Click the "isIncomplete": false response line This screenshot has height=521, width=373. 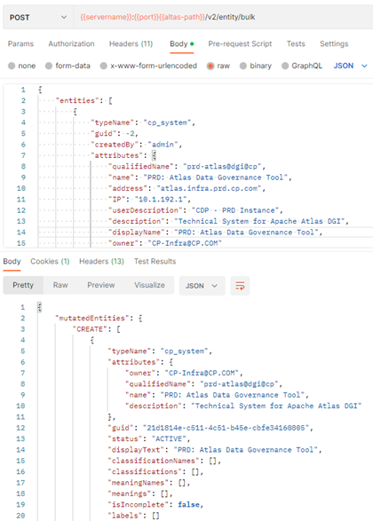click(155, 504)
